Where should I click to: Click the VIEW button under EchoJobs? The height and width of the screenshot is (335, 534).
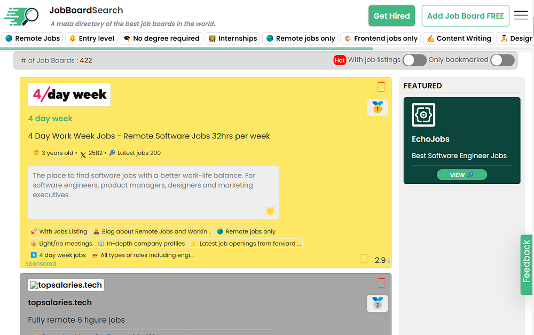(x=462, y=175)
